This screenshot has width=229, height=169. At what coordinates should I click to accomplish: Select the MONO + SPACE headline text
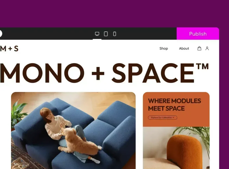(104, 73)
